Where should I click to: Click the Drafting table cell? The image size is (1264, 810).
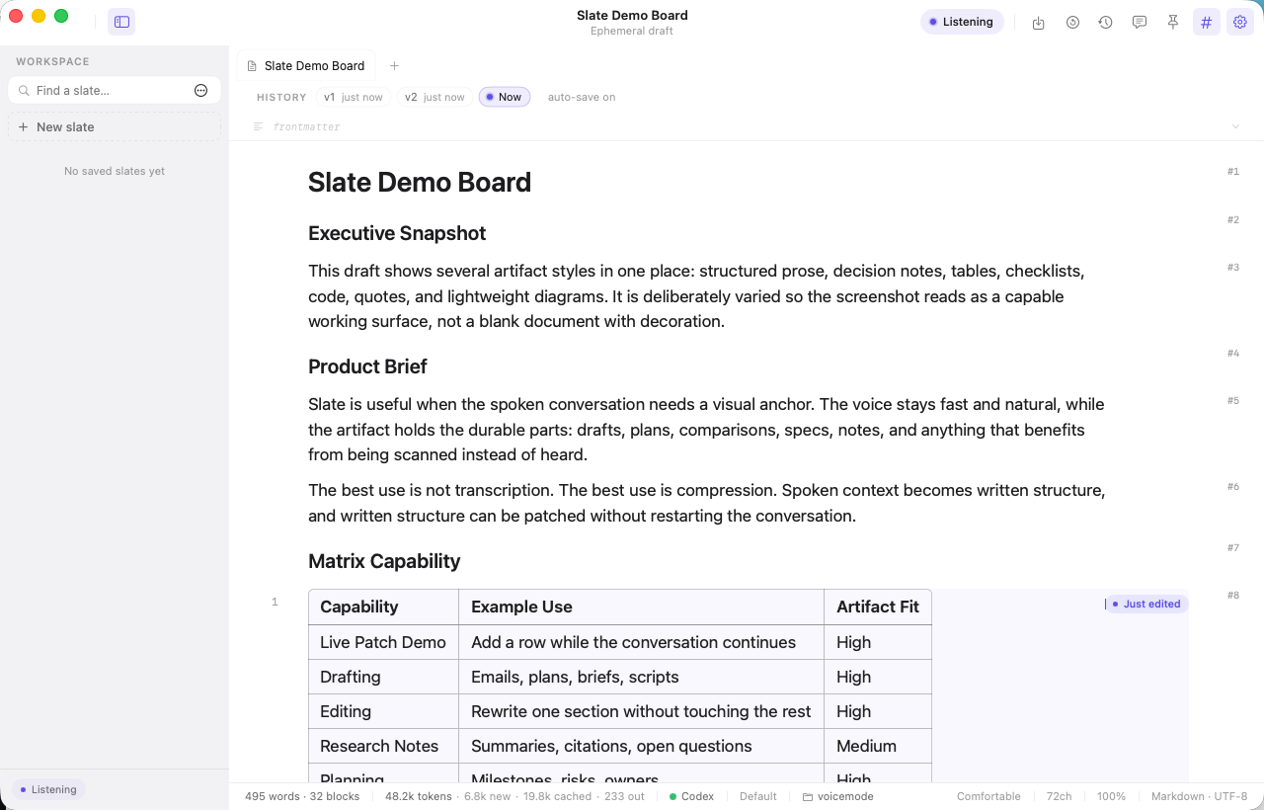(383, 677)
